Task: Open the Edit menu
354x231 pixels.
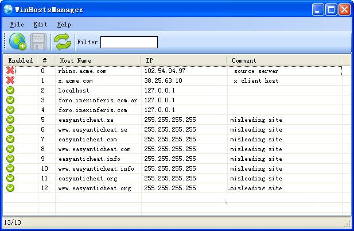Action: (x=40, y=25)
